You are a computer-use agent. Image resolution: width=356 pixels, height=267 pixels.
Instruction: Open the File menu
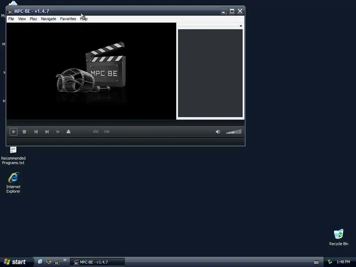tap(11, 19)
